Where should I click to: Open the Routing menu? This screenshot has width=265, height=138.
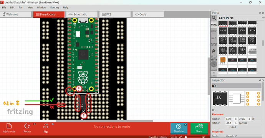pyautogui.click(x=55, y=8)
